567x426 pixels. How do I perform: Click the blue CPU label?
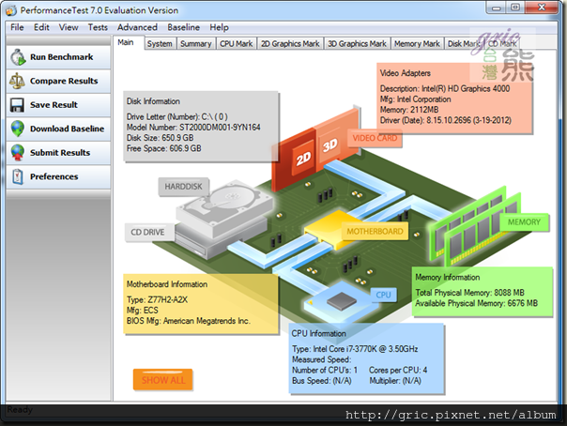pyautogui.click(x=383, y=295)
